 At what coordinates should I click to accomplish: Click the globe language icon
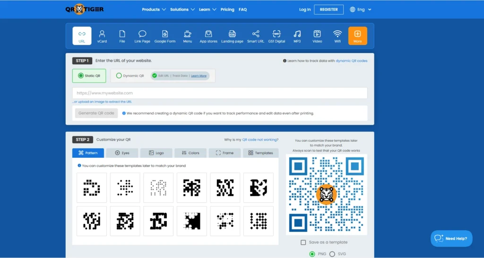pos(353,9)
